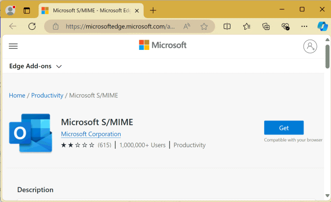
Task: Click the Get button
Action: click(284, 128)
